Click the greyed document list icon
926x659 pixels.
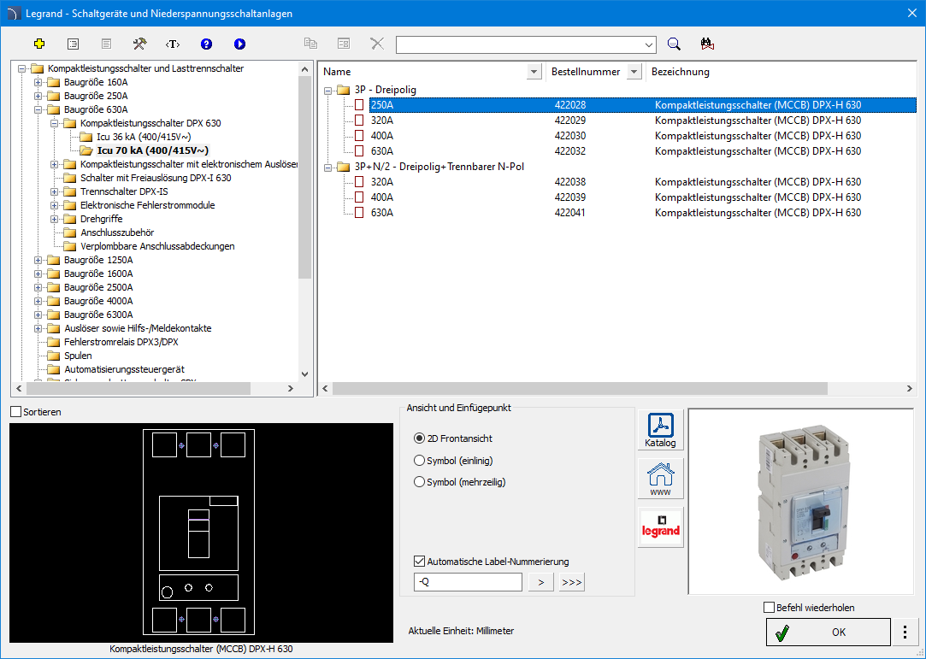pyautogui.click(x=106, y=44)
